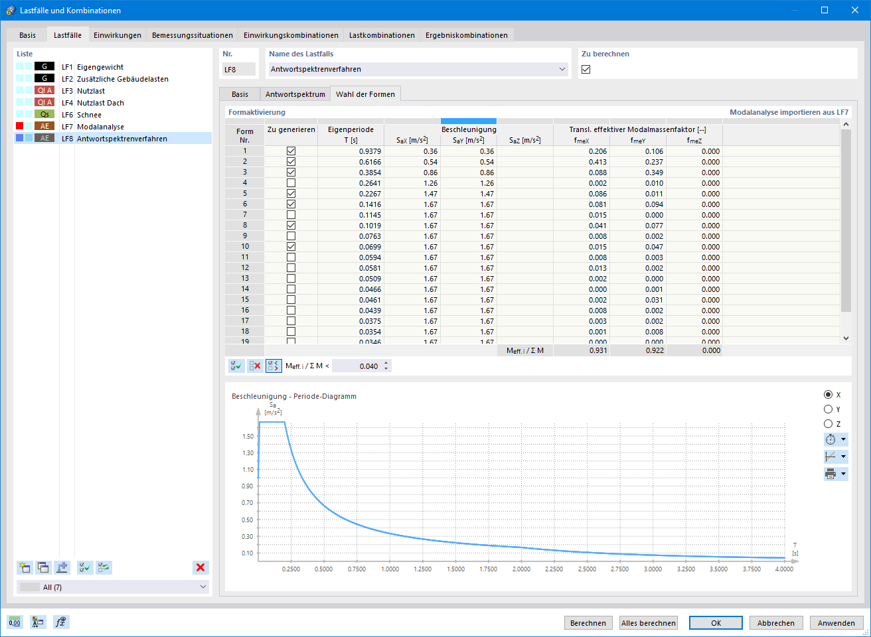The height and width of the screenshot is (637, 871).
Task: Click blue color swatch of LF8
Action: coord(20,138)
